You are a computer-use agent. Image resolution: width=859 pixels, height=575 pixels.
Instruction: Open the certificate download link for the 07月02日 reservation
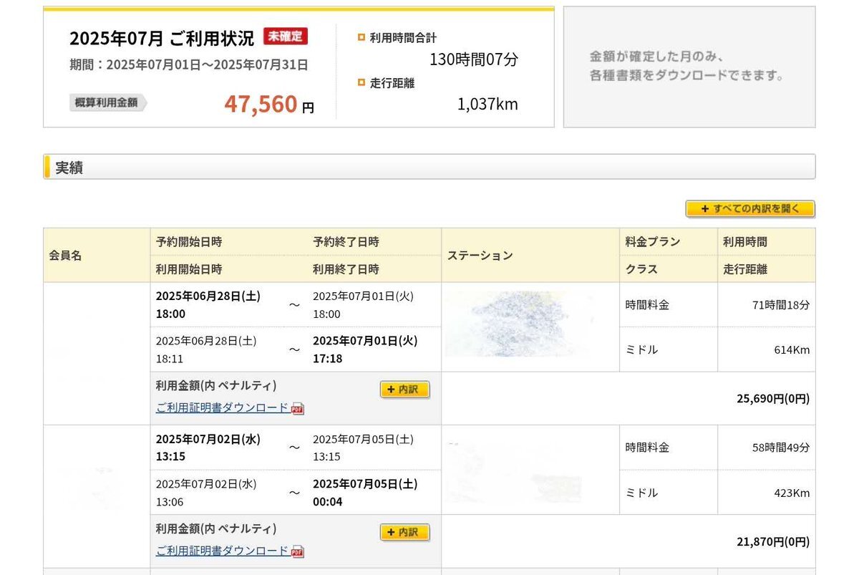223,551
